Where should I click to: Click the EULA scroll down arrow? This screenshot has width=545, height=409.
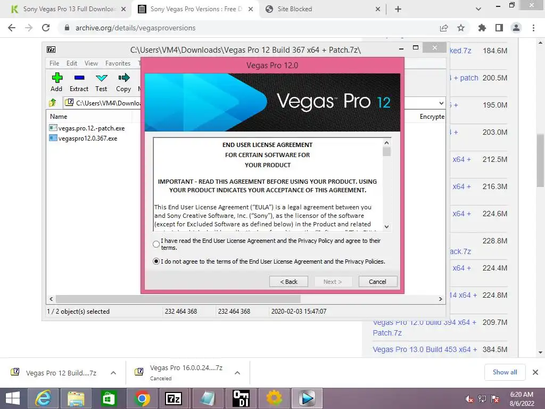click(386, 226)
